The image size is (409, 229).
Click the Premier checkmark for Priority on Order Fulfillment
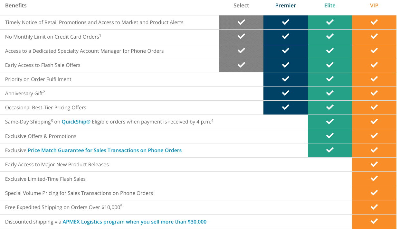tap(285, 79)
